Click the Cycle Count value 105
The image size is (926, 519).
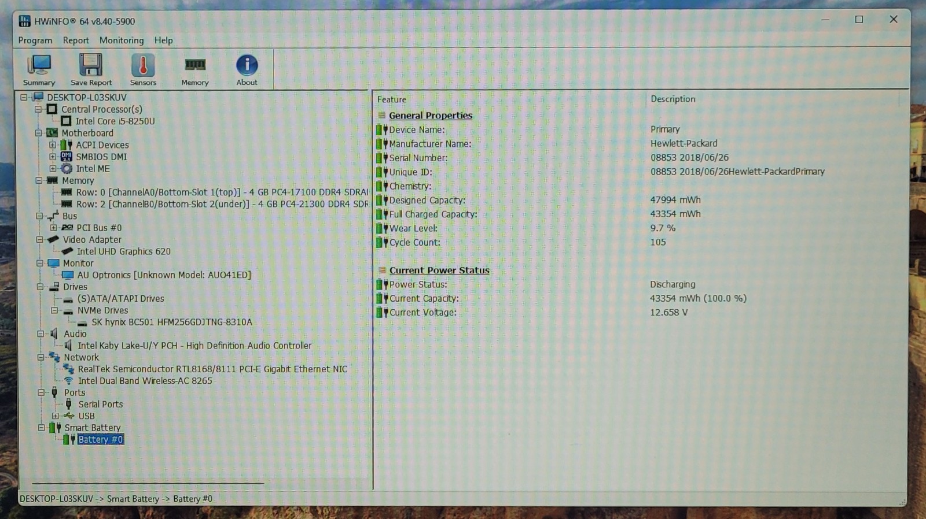click(x=658, y=242)
